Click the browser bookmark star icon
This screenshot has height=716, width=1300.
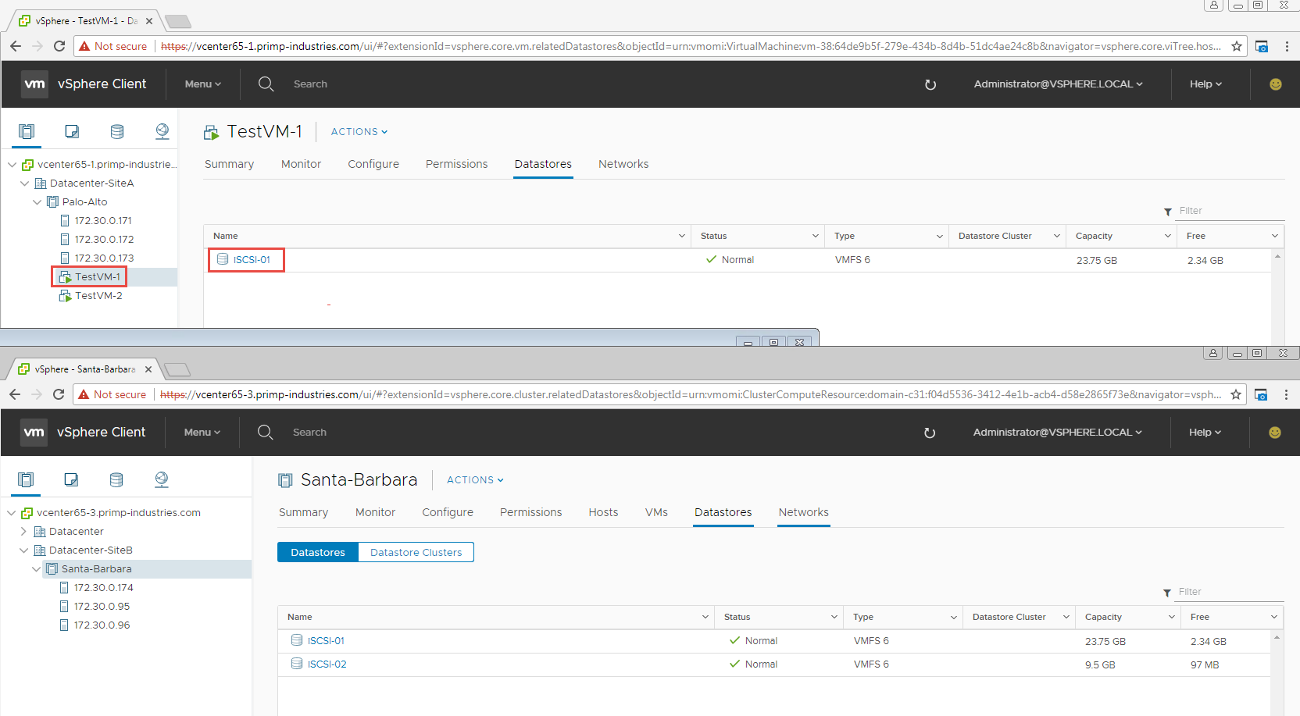pos(1237,46)
